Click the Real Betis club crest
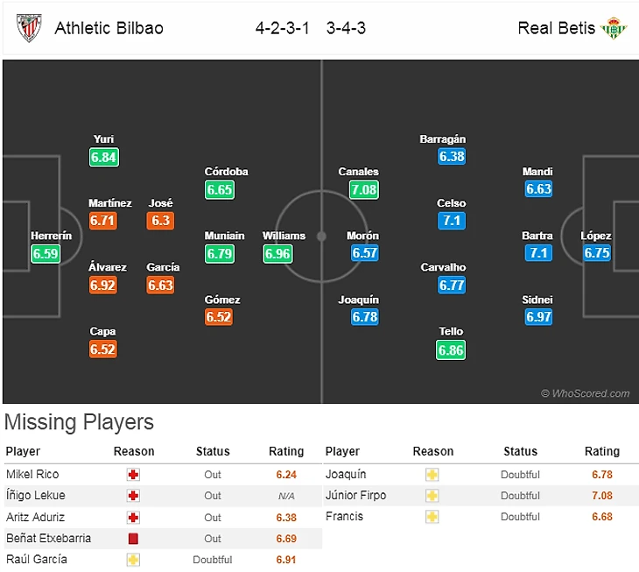 (x=614, y=27)
